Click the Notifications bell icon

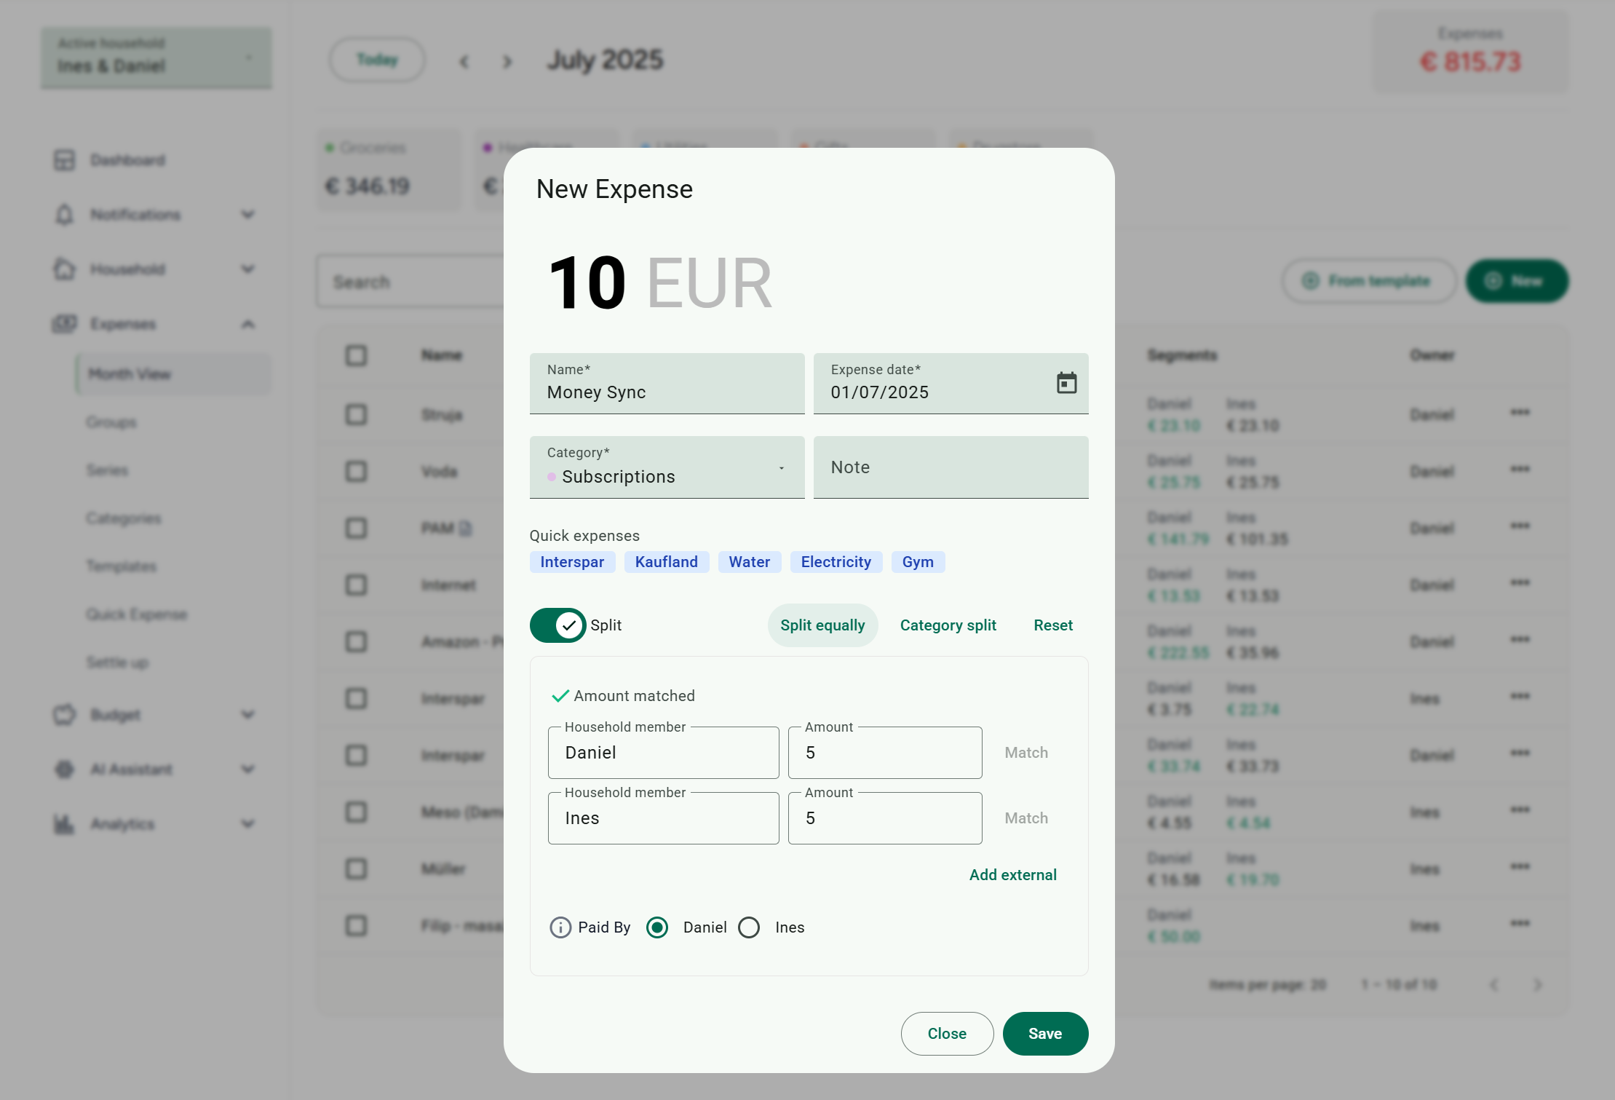tap(65, 214)
